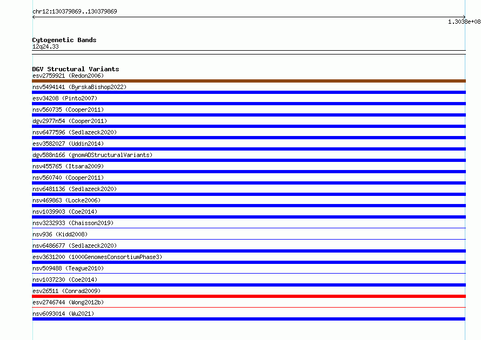
Task: Click the DGV Structural Variants track heading
Action: tap(76, 69)
